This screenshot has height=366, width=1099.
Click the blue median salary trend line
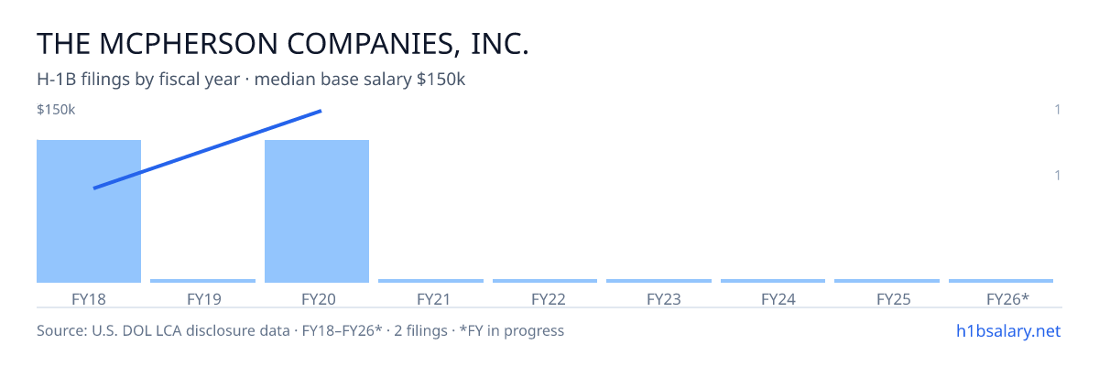(x=207, y=149)
